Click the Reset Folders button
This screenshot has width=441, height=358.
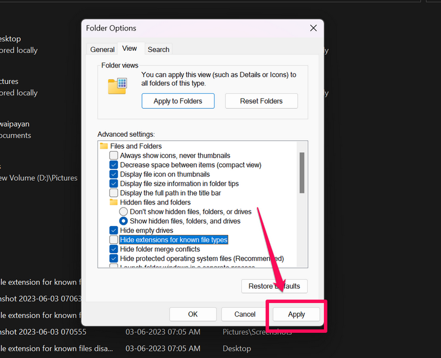coord(261,101)
